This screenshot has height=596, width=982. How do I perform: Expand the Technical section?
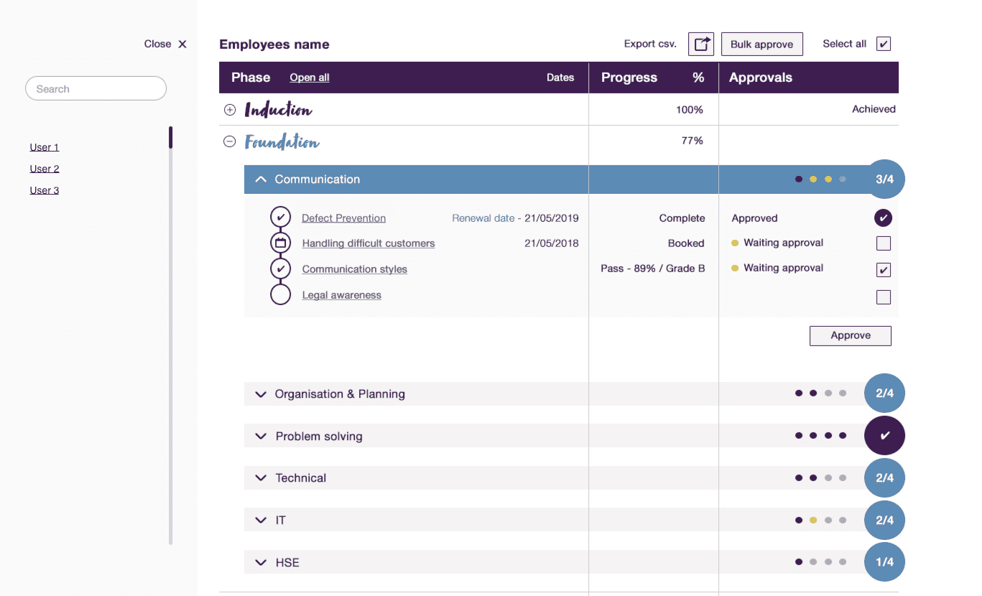[x=261, y=478]
